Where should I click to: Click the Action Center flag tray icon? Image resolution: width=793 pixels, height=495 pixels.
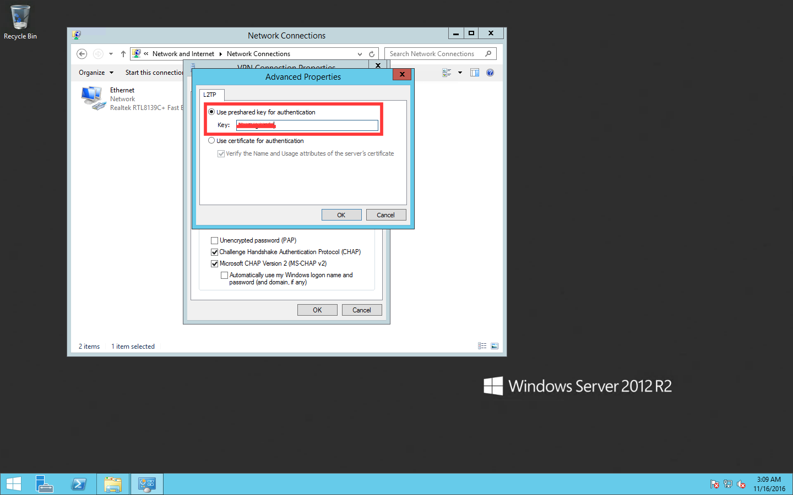(715, 484)
